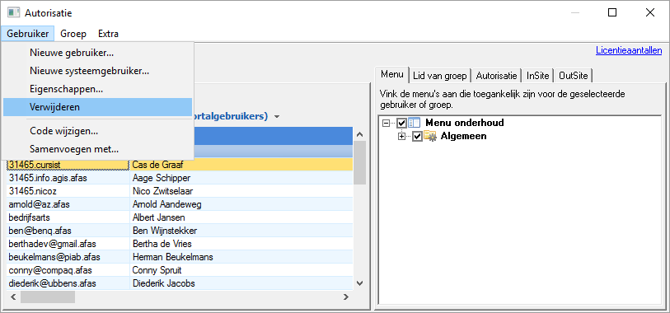Open Eigenschappen... from the menu

pyautogui.click(x=97, y=89)
